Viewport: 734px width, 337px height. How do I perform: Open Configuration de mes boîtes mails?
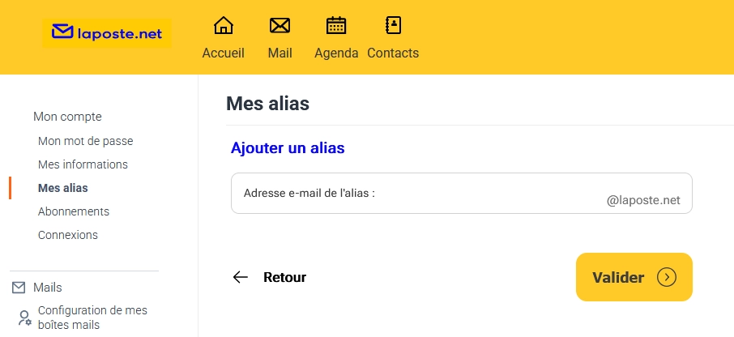(92, 317)
